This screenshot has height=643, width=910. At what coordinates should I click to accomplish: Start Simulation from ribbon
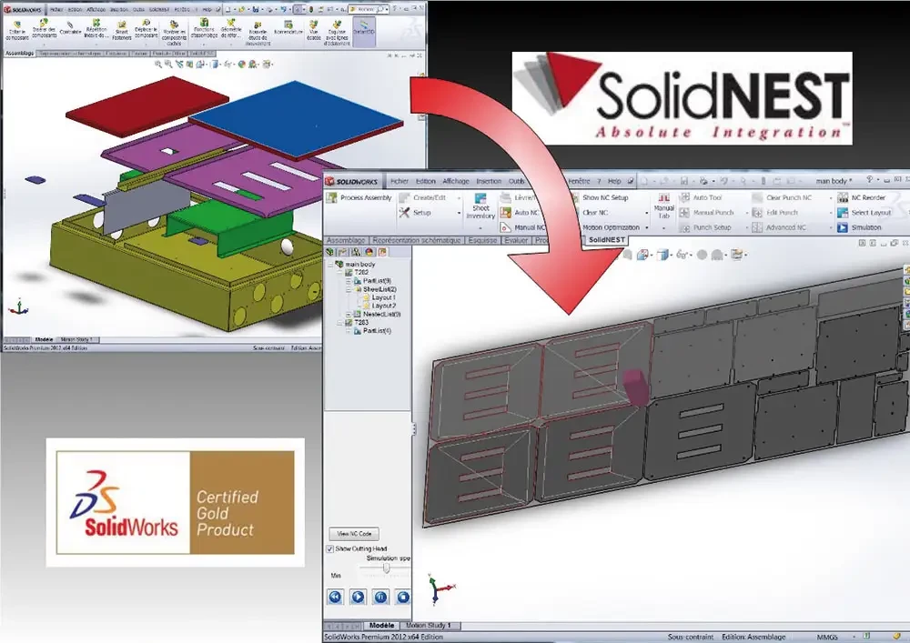[860, 228]
